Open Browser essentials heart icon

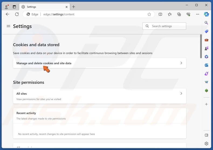point(188,14)
